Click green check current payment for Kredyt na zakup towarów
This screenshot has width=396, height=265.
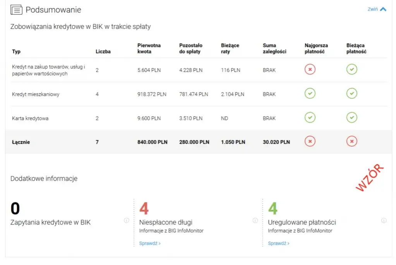coord(351,70)
